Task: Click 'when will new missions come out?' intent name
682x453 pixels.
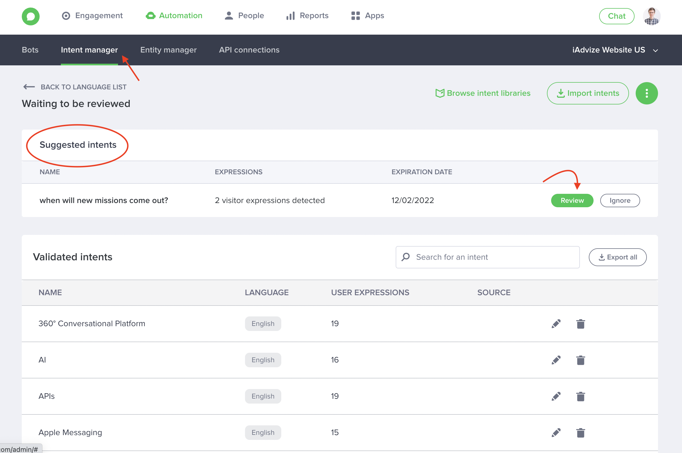Action: 104,201
